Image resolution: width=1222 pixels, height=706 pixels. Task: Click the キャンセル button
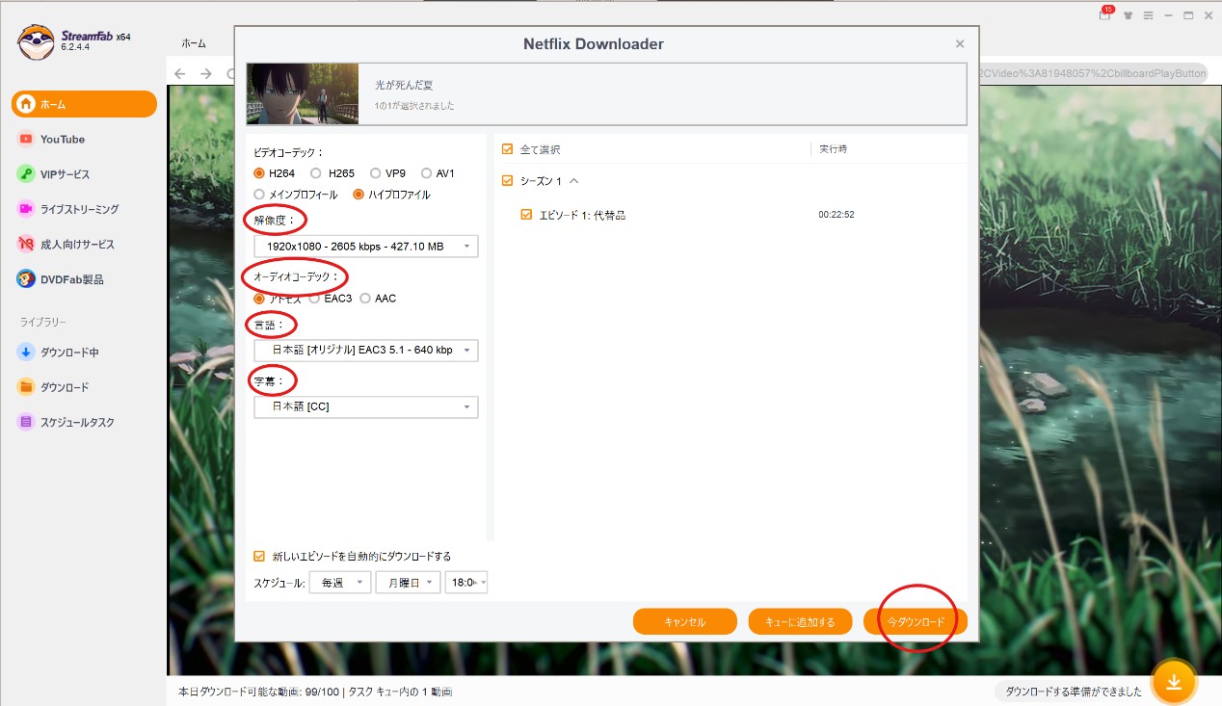point(685,622)
